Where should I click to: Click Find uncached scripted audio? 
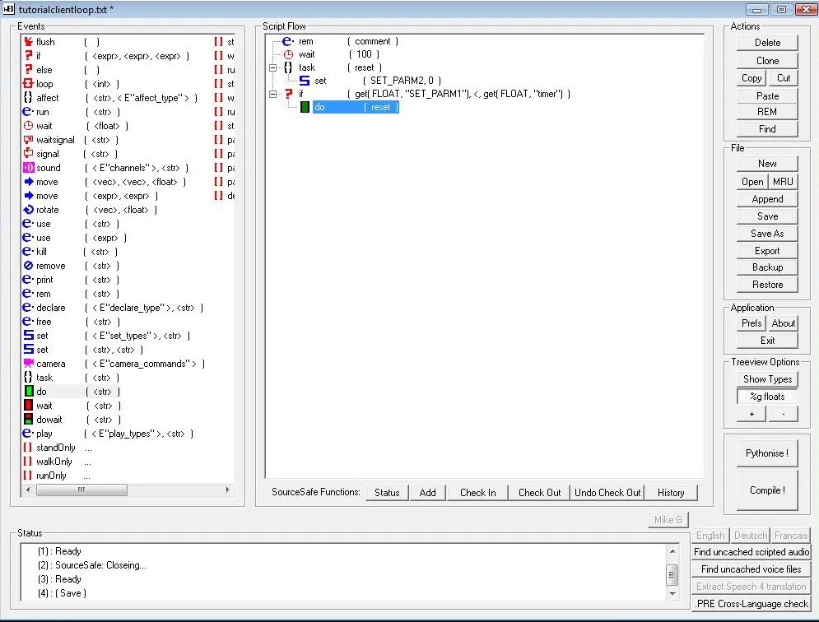click(x=752, y=552)
